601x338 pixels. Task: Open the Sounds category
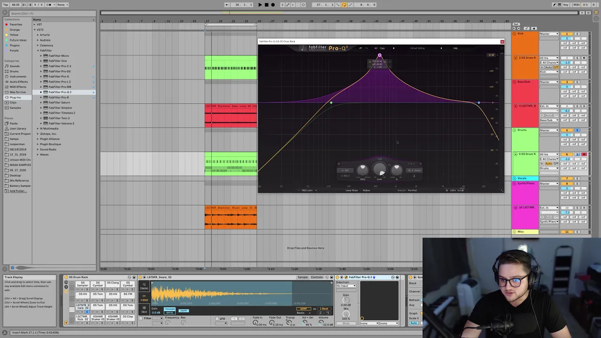[15, 66]
